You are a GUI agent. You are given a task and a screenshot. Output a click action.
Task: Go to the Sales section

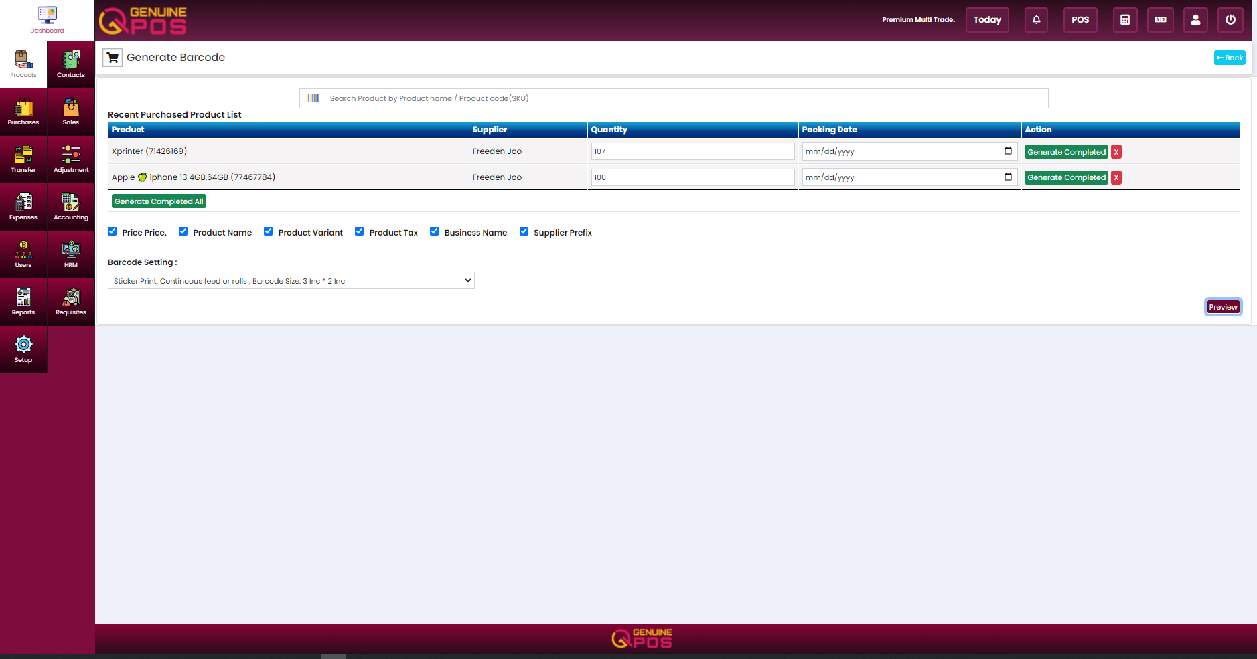click(71, 112)
